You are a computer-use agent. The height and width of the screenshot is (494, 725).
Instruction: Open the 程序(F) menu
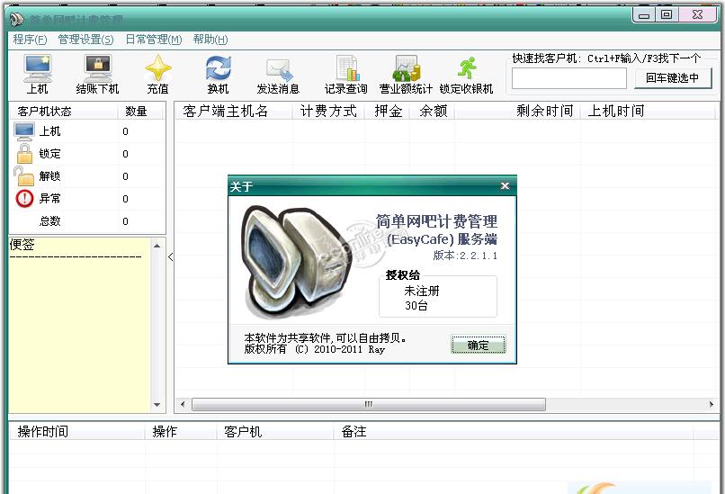click(x=30, y=40)
